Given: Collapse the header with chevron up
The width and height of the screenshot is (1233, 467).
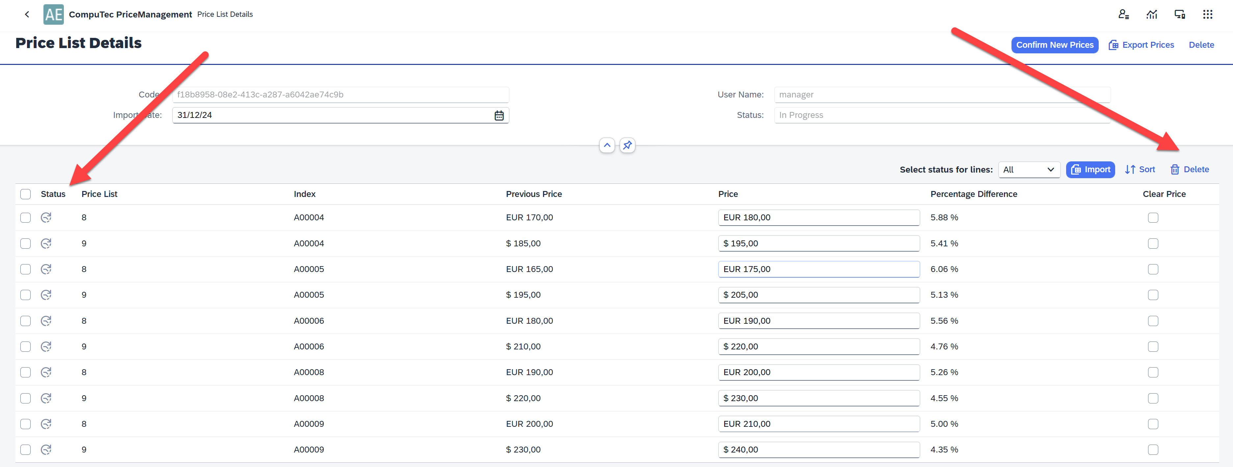Looking at the screenshot, I should coord(606,145).
